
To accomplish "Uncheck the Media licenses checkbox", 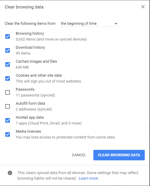I will click(x=8, y=134).
